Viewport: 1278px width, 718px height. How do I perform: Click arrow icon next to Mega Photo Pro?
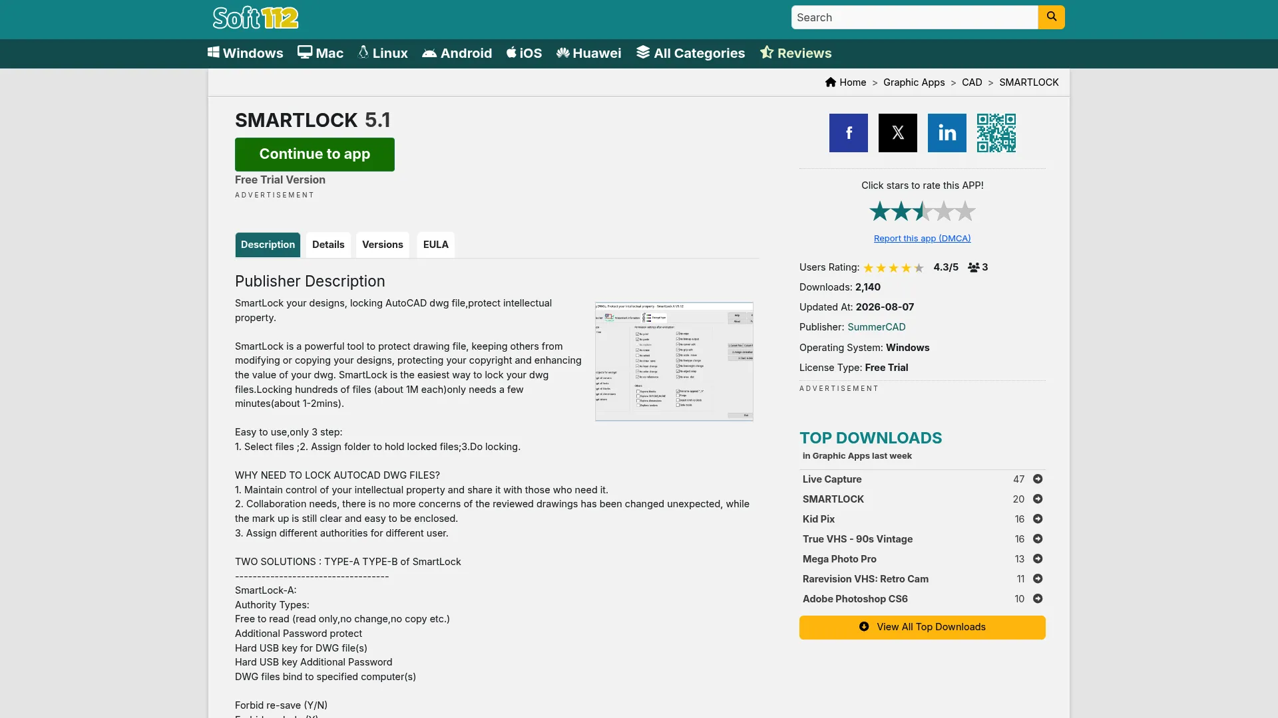point(1038,559)
